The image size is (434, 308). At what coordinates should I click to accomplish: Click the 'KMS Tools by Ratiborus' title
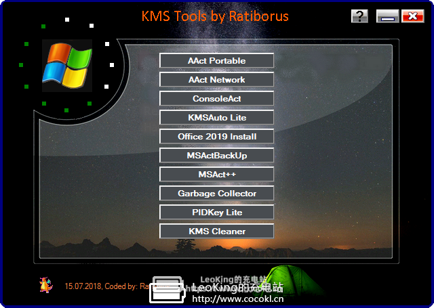coord(215,16)
